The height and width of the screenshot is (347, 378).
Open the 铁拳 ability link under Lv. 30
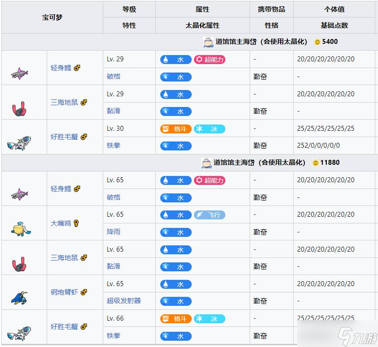click(x=114, y=146)
